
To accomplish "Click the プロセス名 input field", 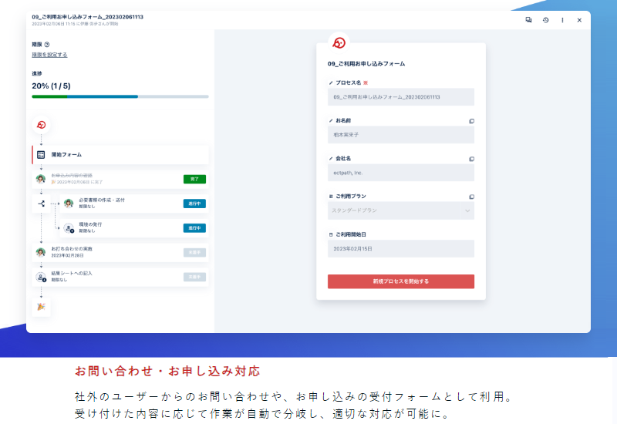I will click(x=400, y=97).
